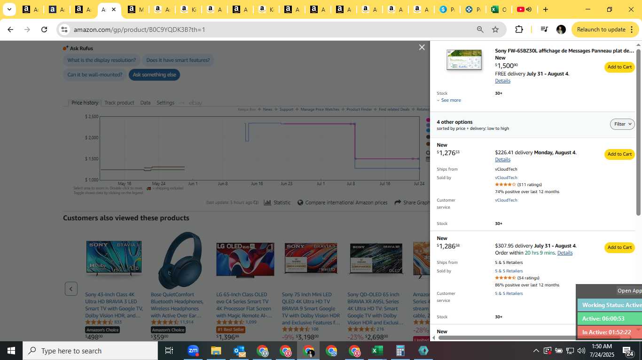Add $1,500.90 Sony offer to cart
Image resolution: width=642 pixels, height=360 pixels.
pos(619,67)
